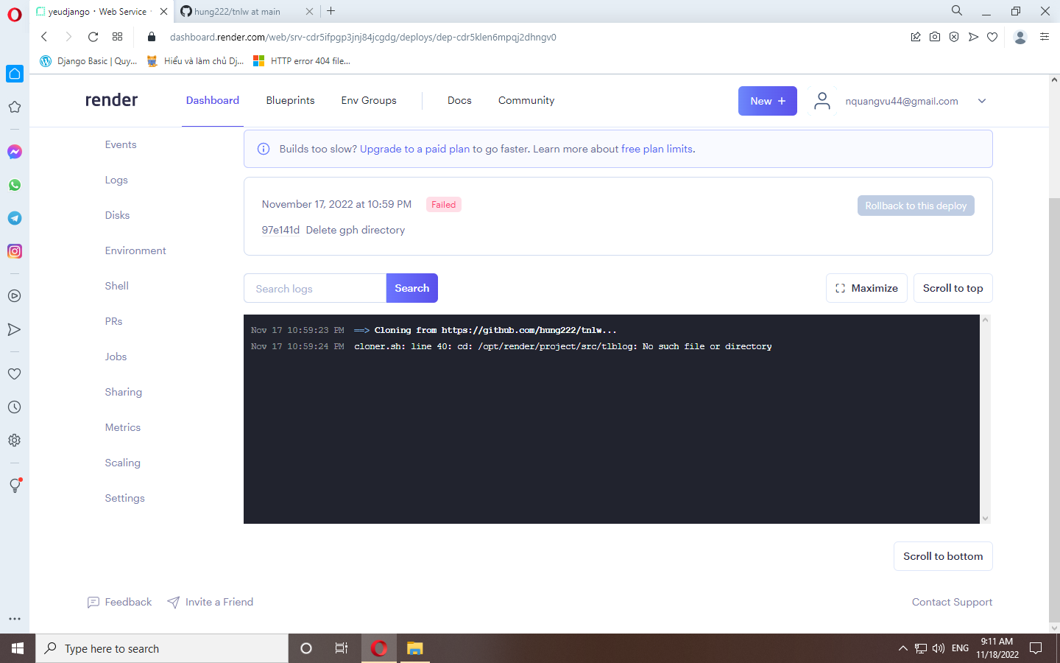Open My Flow arrow in sidebar

point(15,329)
